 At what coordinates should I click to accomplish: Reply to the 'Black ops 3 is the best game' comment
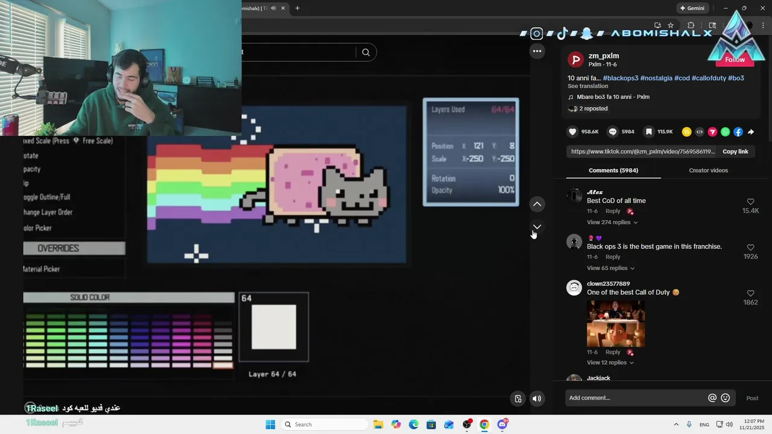pyautogui.click(x=613, y=257)
